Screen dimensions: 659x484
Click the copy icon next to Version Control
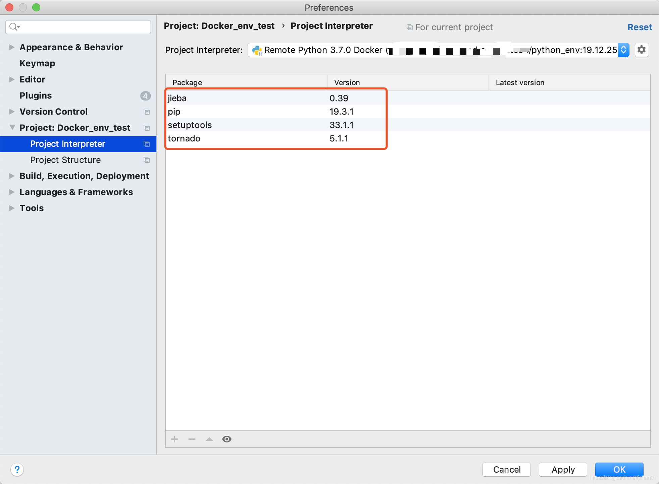point(147,112)
